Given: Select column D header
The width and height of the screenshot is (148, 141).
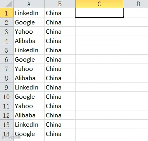Looking at the screenshot, I should tap(136, 4).
